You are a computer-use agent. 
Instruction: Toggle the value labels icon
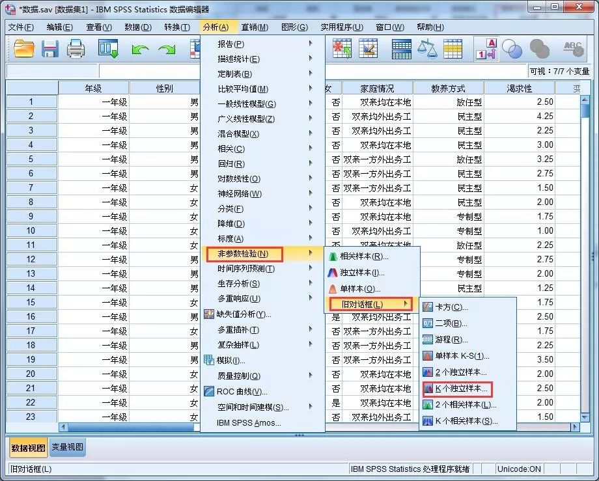(486, 49)
